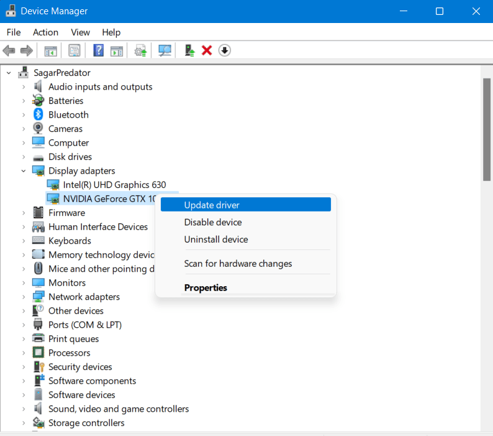
Task: Click the Forward arrow toolbar icon
Action: point(27,50)
